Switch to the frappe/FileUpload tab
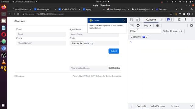Viewport: 195px width, 109px height. click(20, 9)
